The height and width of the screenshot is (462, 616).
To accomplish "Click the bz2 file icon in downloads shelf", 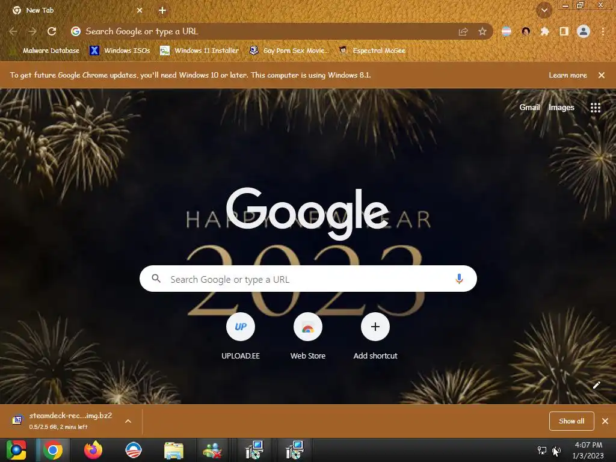I will [17, 420].
